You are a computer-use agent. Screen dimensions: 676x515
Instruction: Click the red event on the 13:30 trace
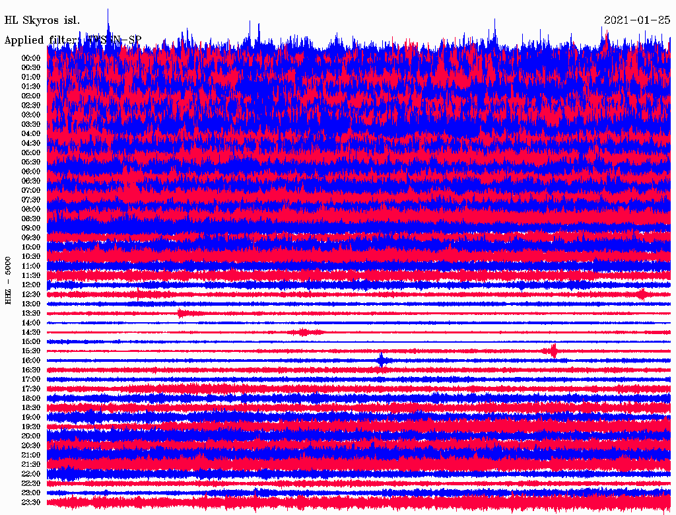[182, 313]
